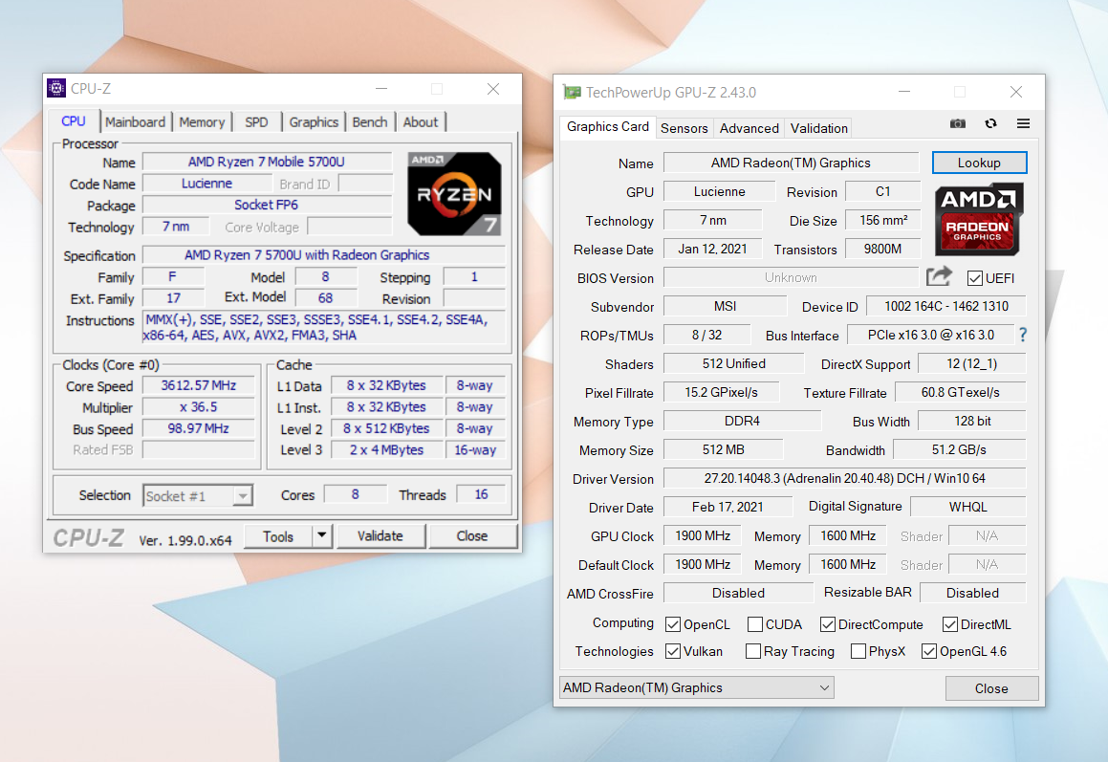Click the Resizable BAR value Disabled

pos(972,593)
